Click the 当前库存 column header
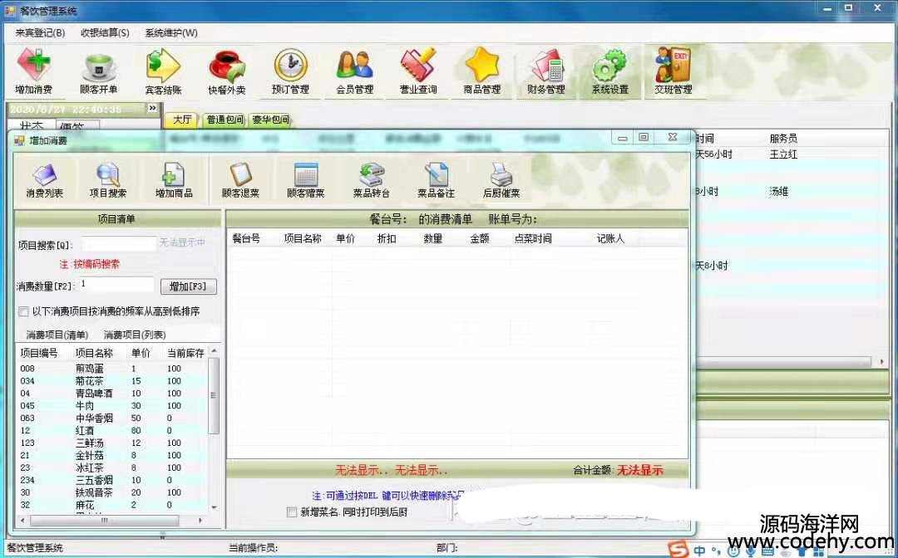The height and width of the screenshot is (558, 898). (x=185, y=353)
